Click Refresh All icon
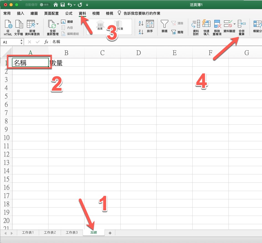This screenshot has height=243, width=262. point(52,24)
